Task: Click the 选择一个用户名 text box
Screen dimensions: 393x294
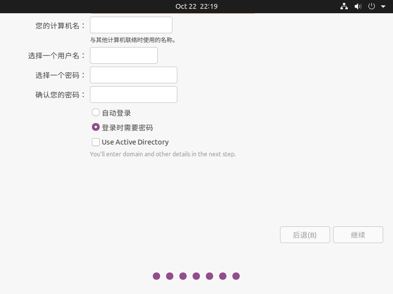Action: pyautogui.click(x=124, y=55)
